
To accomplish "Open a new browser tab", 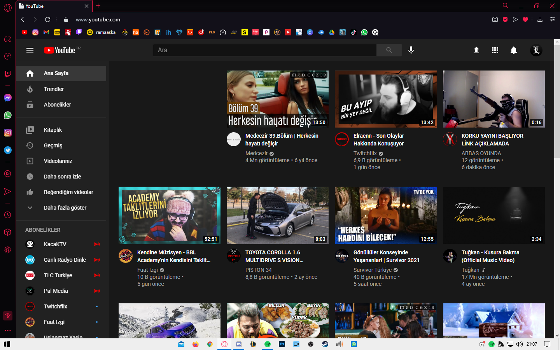I will tap(98, 6).
